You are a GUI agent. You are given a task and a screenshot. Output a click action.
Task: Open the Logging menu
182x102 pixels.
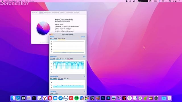click(21, 1)
